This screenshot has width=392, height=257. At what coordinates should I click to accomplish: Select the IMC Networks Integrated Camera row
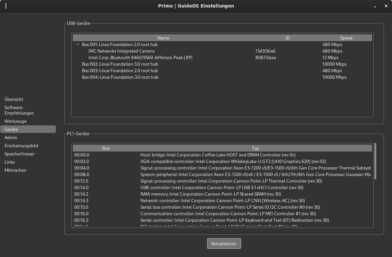(x=122, y=51)
